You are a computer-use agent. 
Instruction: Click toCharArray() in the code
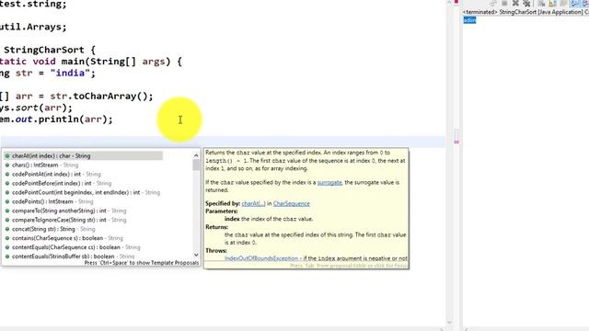(x=110, y=97)
